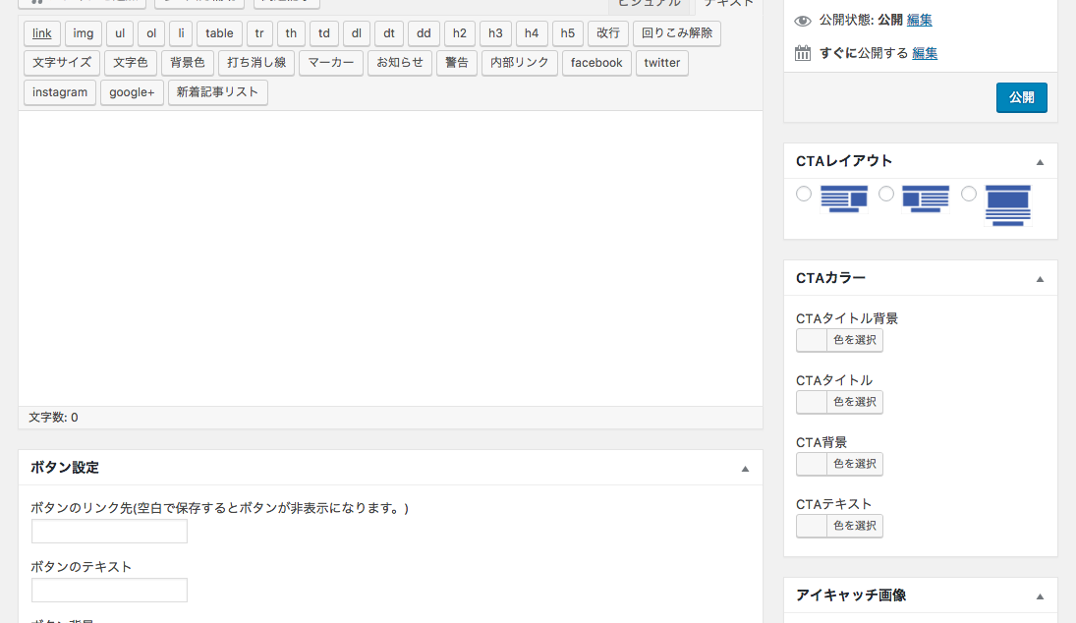Click the 回りこみ解除 button
This screenshot has height=623, width=1076.
click(677, 33)
